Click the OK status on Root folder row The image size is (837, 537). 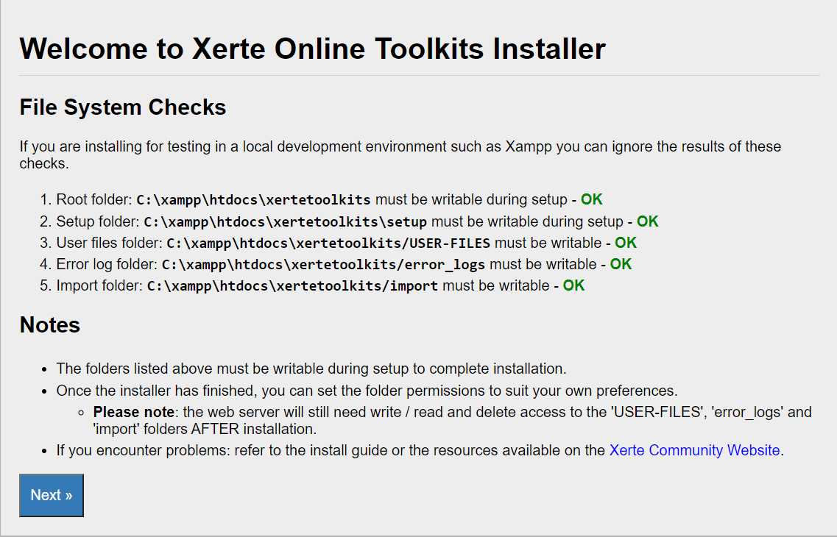(591, 199)
